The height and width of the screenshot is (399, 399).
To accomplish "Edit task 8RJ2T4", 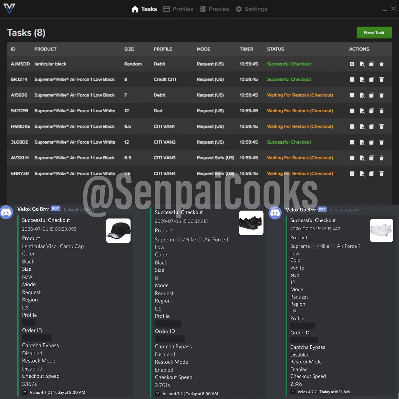I will [362, 79].
